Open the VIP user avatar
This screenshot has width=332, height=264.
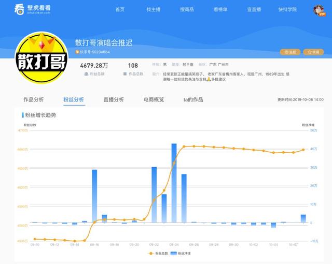[320, 10]
